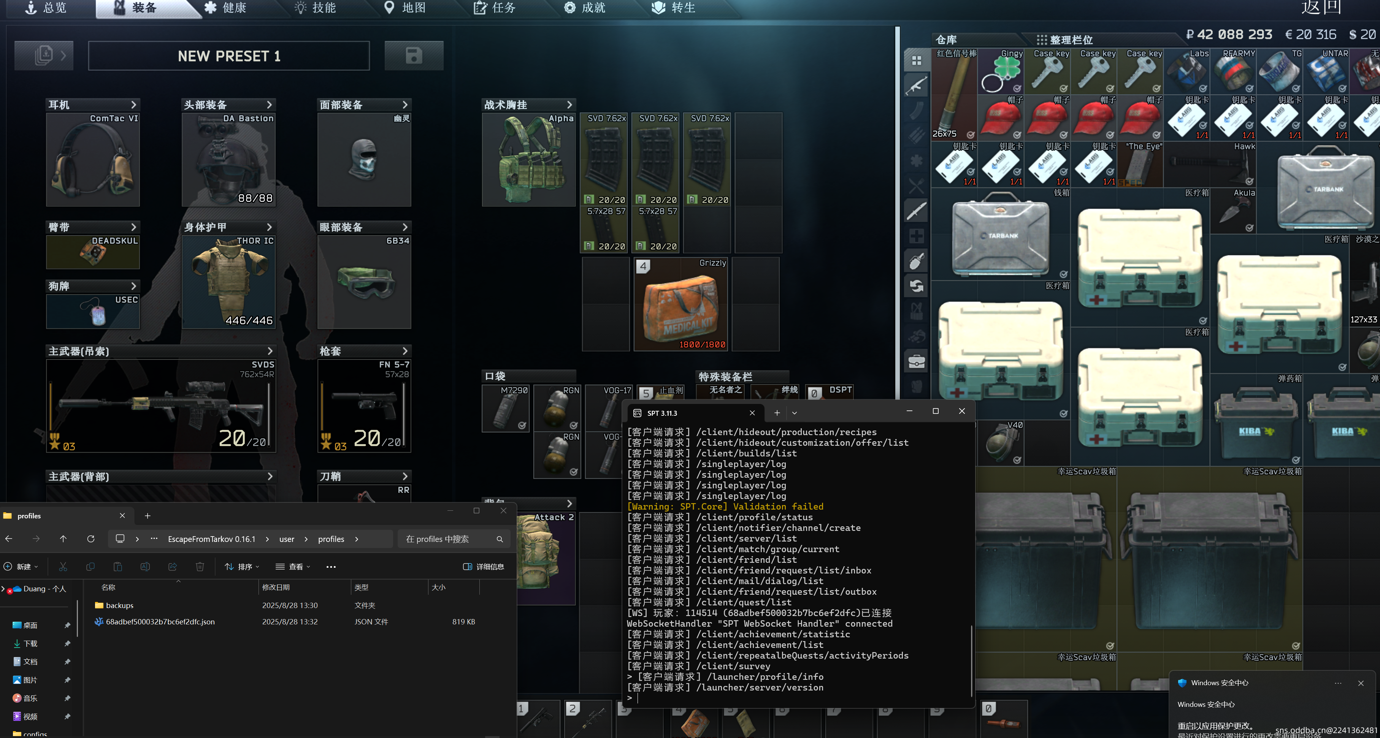The image size is (1380, 738).
Task: Open the 排序 sort dropdown in Explorer
Action: (x=242, y=567)
